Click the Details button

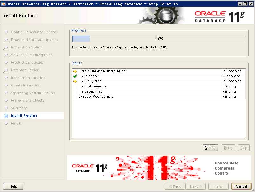click(211, 148)
